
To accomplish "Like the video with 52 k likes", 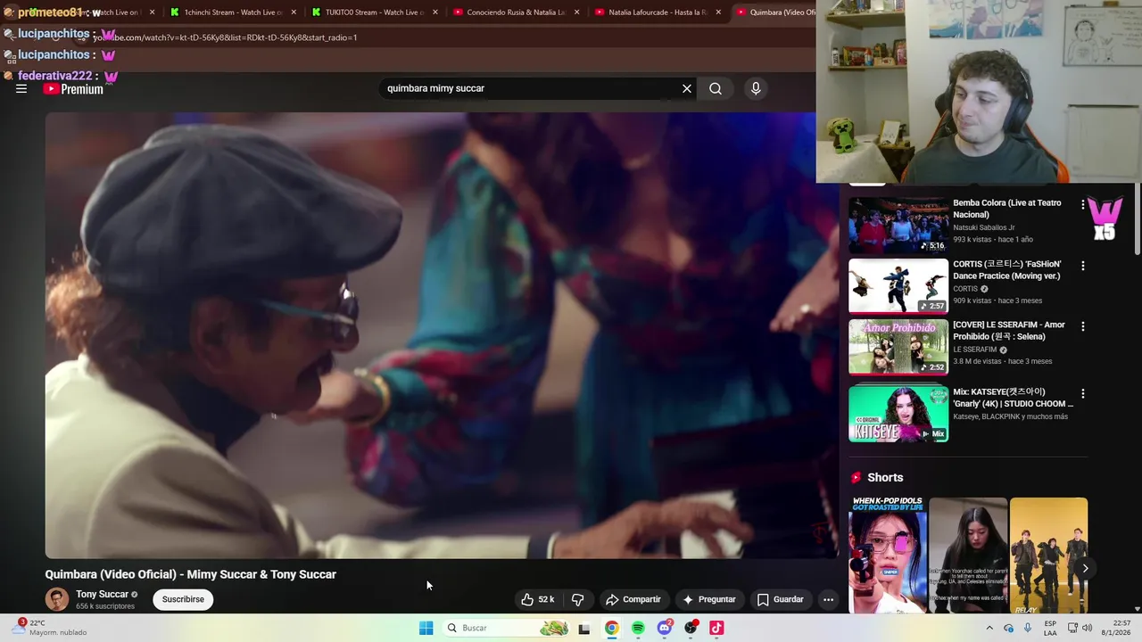I will pyautogui.click(x=538, y=599).
